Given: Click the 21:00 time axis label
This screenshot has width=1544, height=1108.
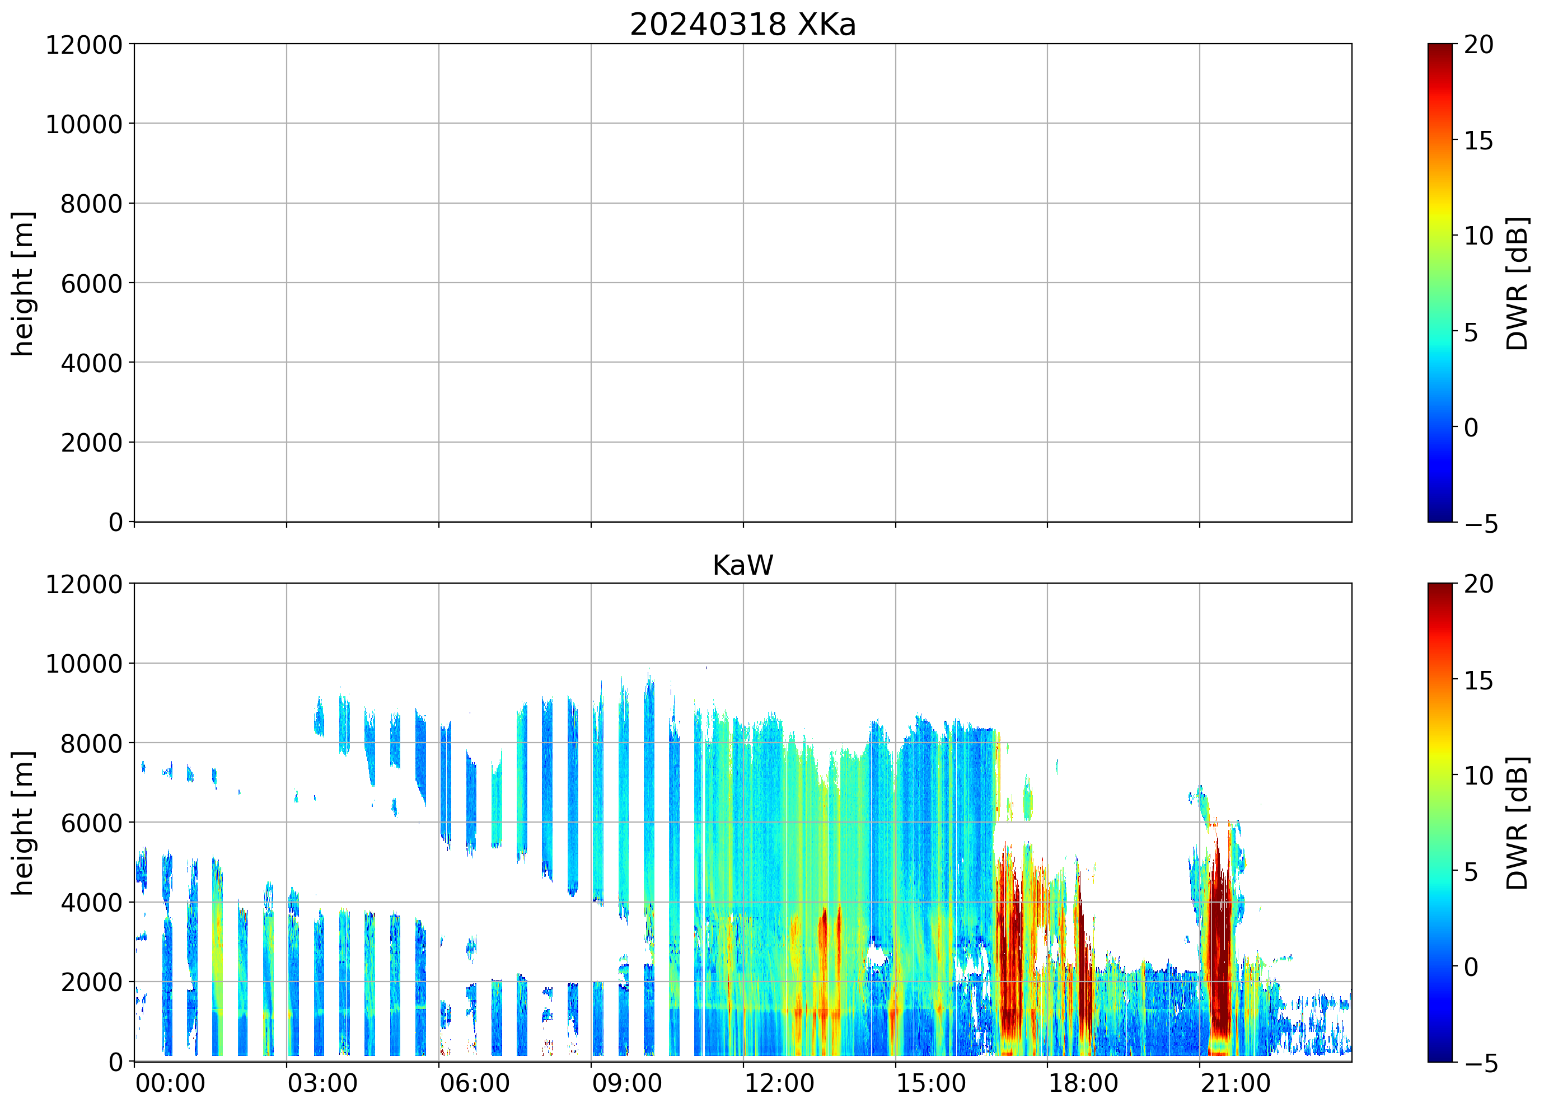Looking at the screenshot, I should [x=1235, y=1083].
